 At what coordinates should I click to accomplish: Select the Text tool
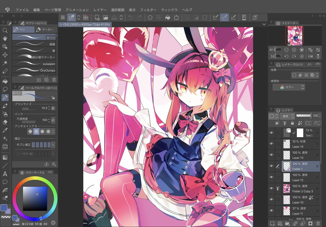click(5, 174)
